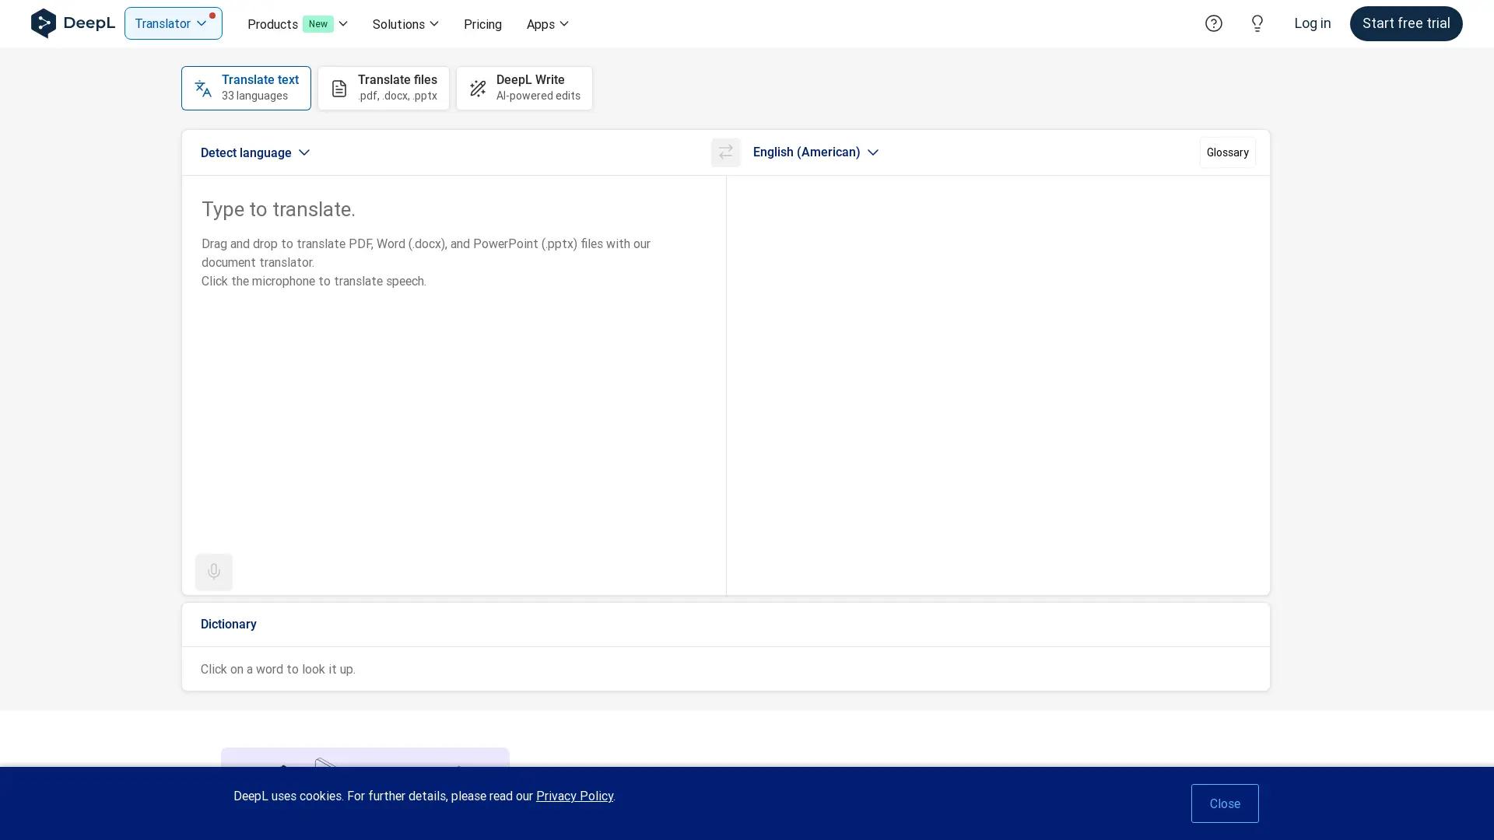
Task: Activate the microphone for speech translation
Action: (213, 572)
